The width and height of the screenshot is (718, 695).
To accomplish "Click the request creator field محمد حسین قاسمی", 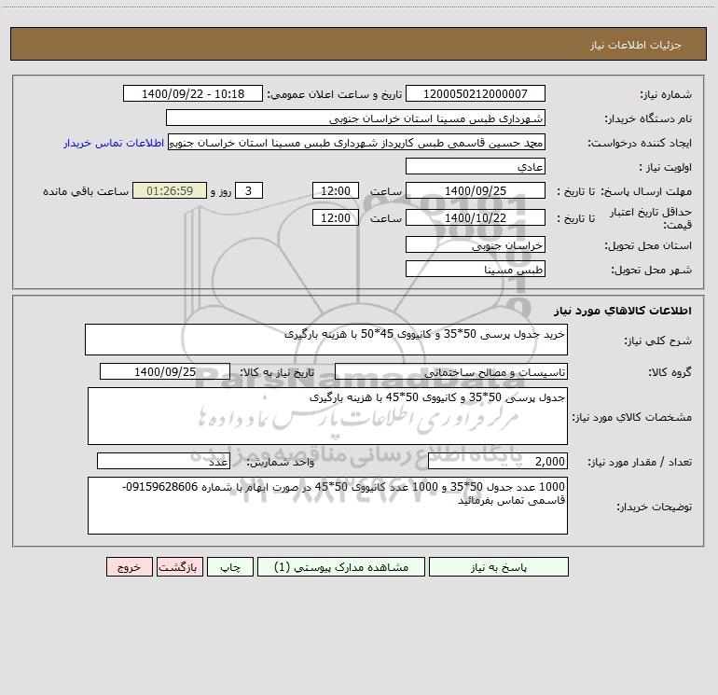I will tap(357, 142).
